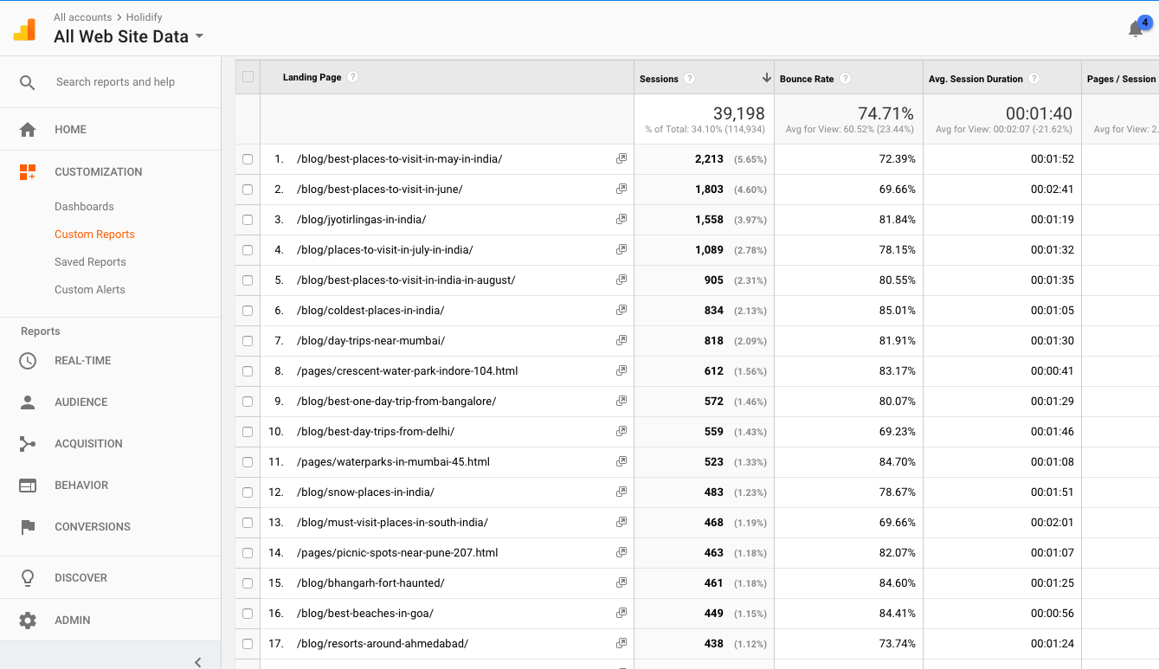The height and width of the screenshot is (669, 1159).
Task: Open DISCOVER in the sidebar
Action: tap(80, 578)
